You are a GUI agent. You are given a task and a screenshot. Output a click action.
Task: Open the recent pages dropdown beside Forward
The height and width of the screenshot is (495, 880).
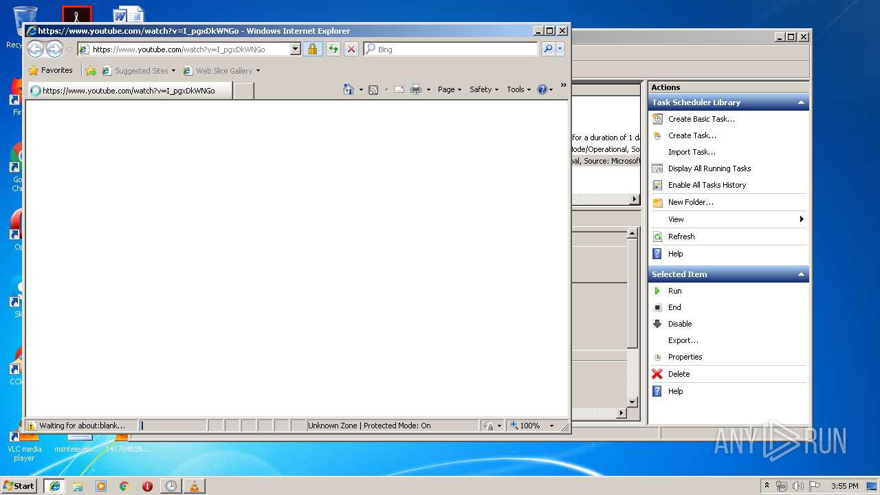coord(69,49)
